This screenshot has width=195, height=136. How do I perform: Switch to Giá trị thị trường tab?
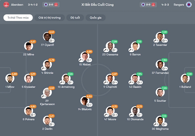(49, 18)
